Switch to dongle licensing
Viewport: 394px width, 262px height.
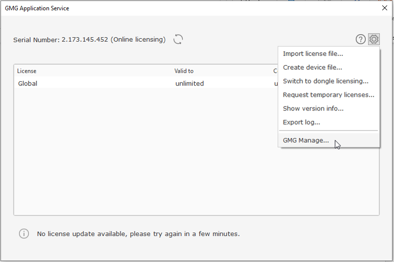point(325,81)
